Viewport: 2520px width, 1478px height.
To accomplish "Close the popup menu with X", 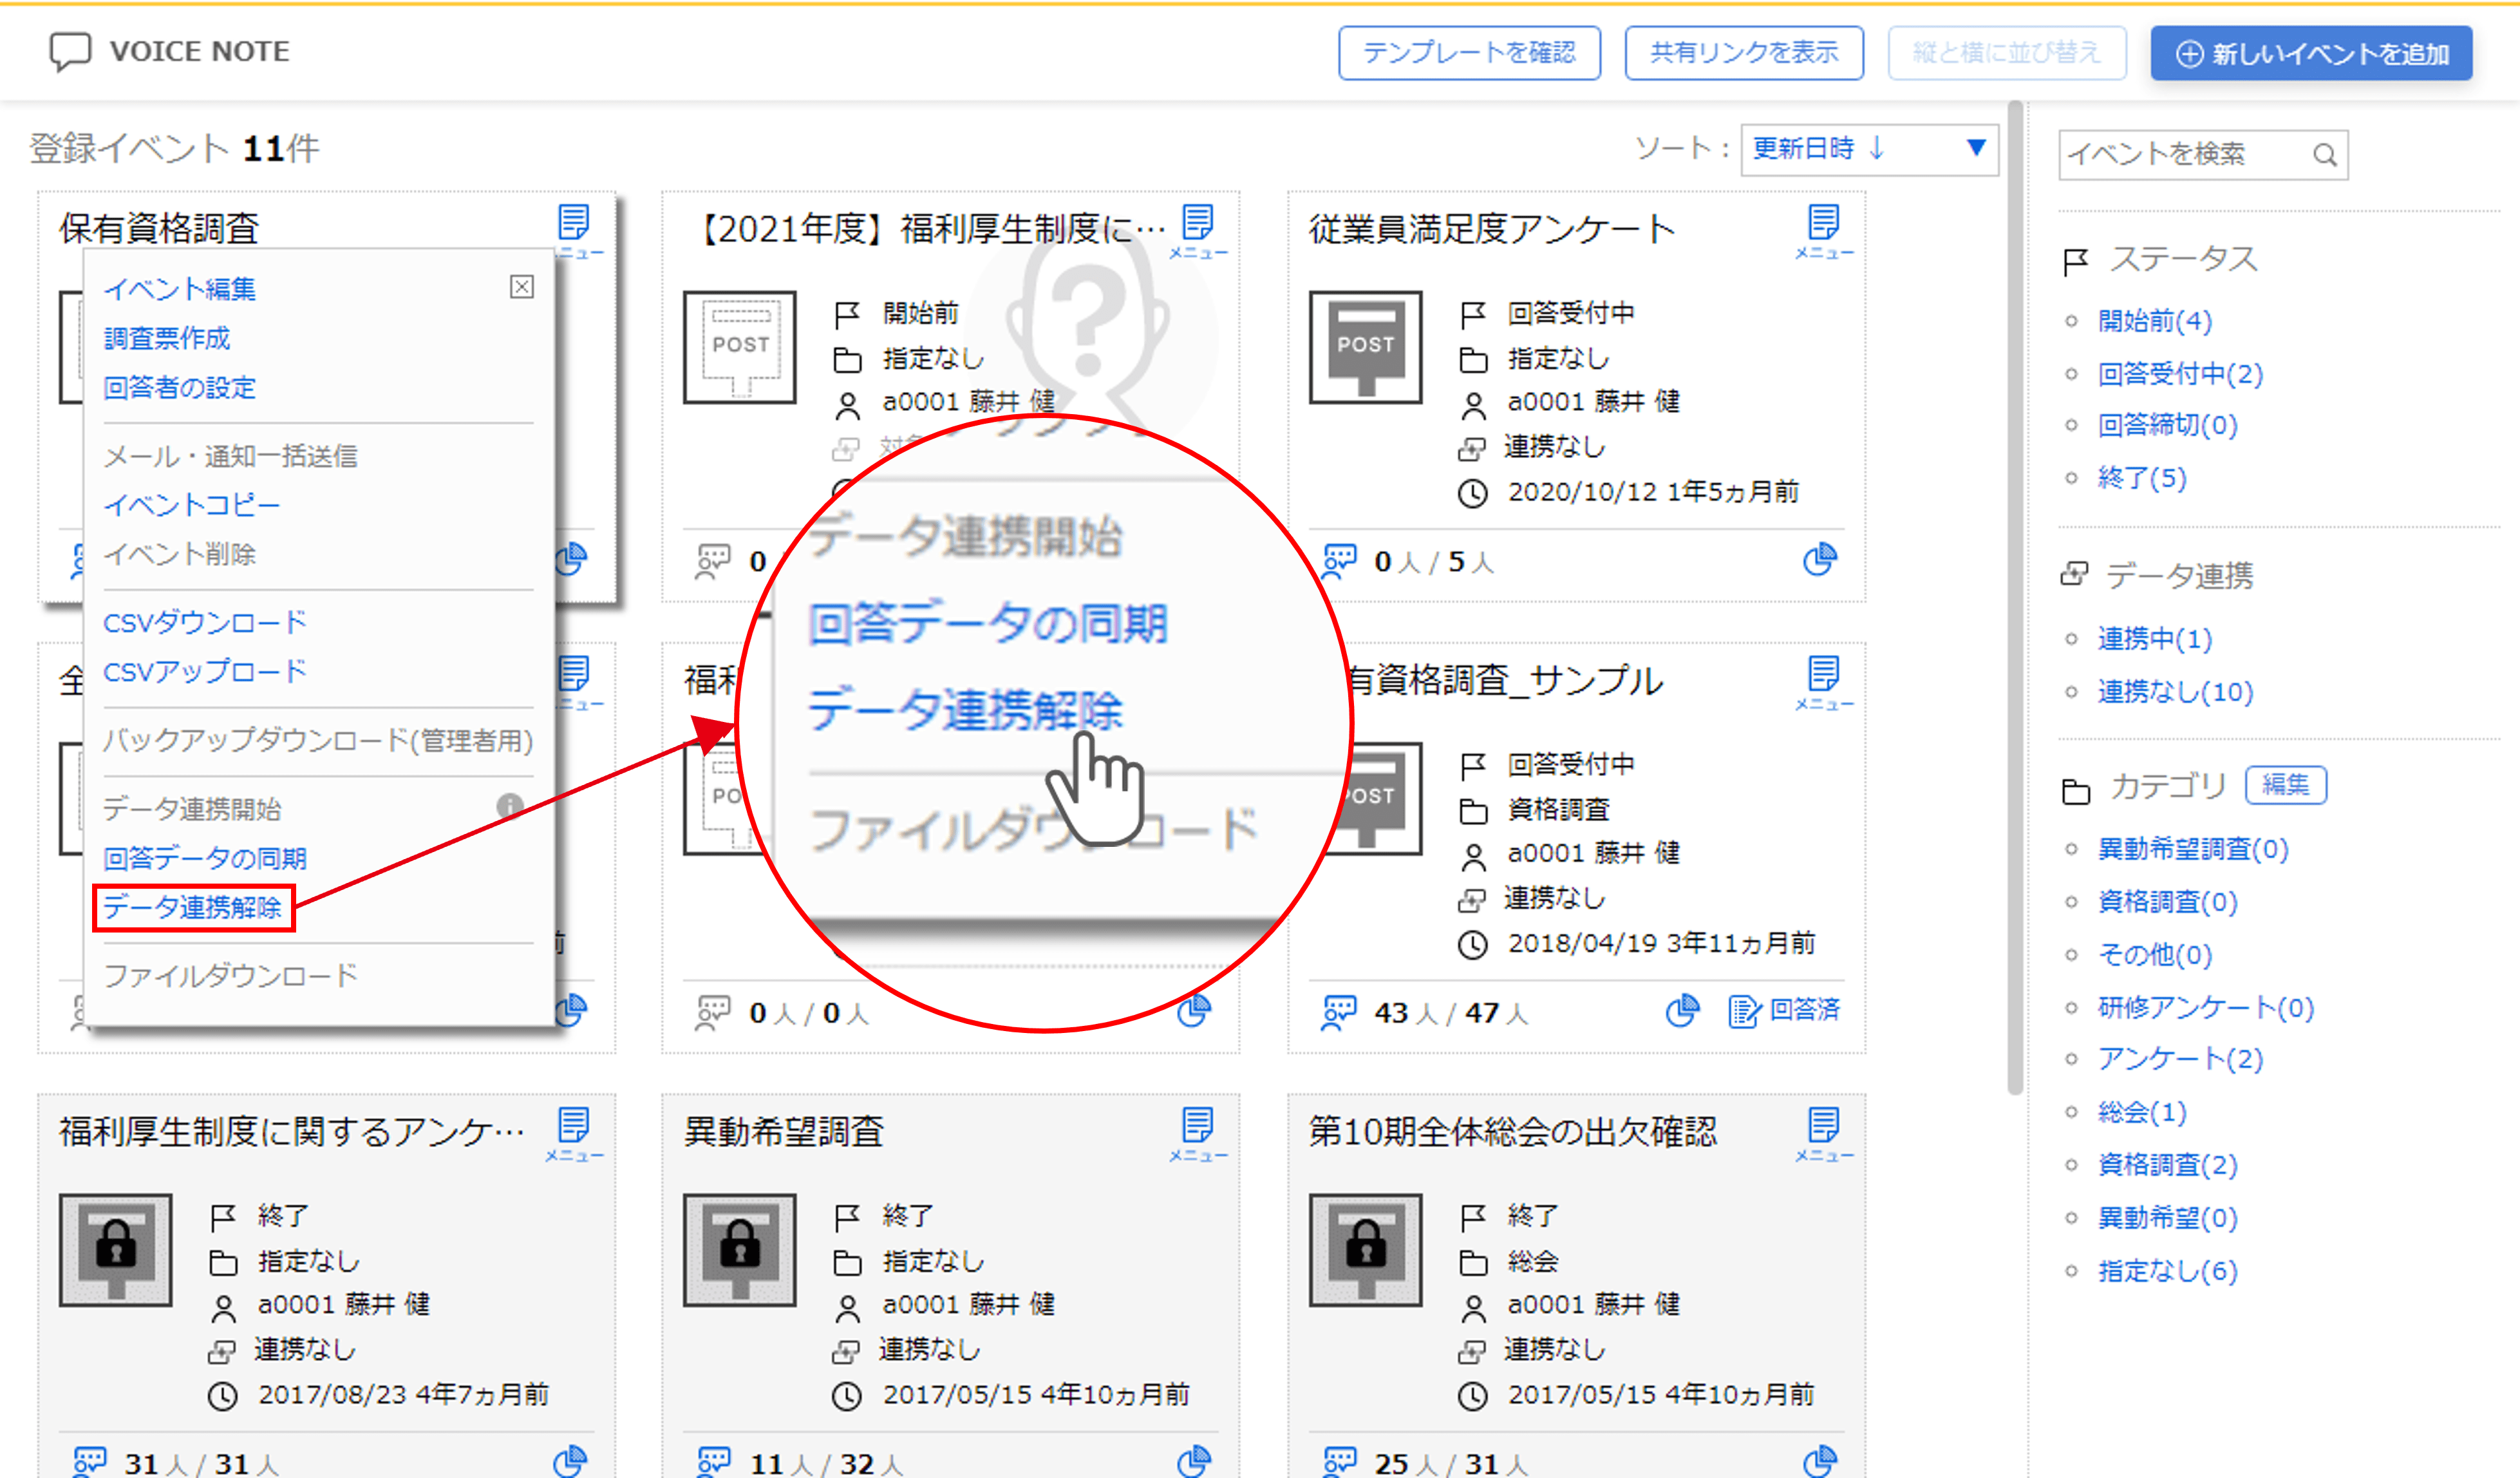I will [x=522, y=287].
